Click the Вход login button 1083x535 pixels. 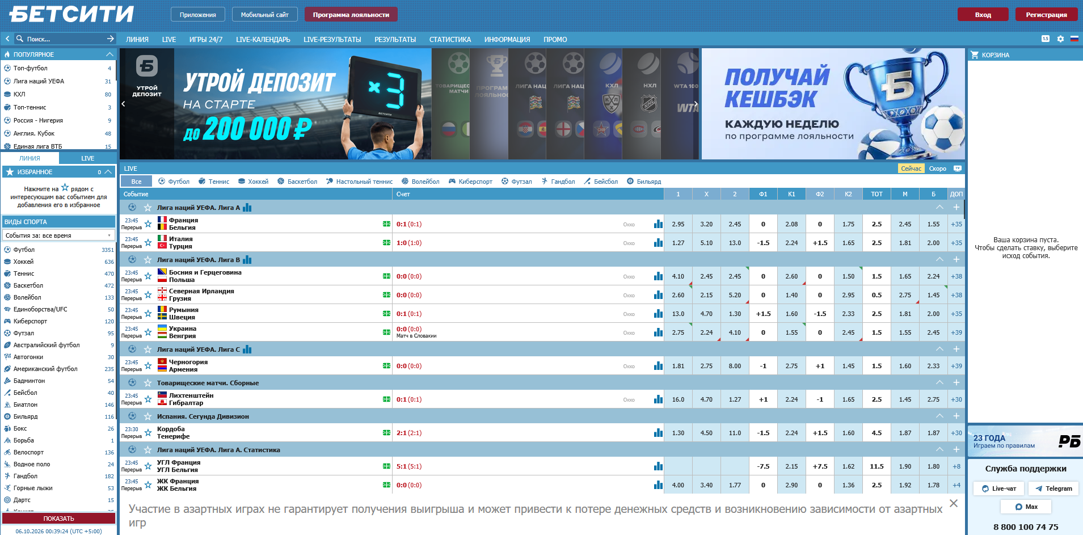coord(983,15)
